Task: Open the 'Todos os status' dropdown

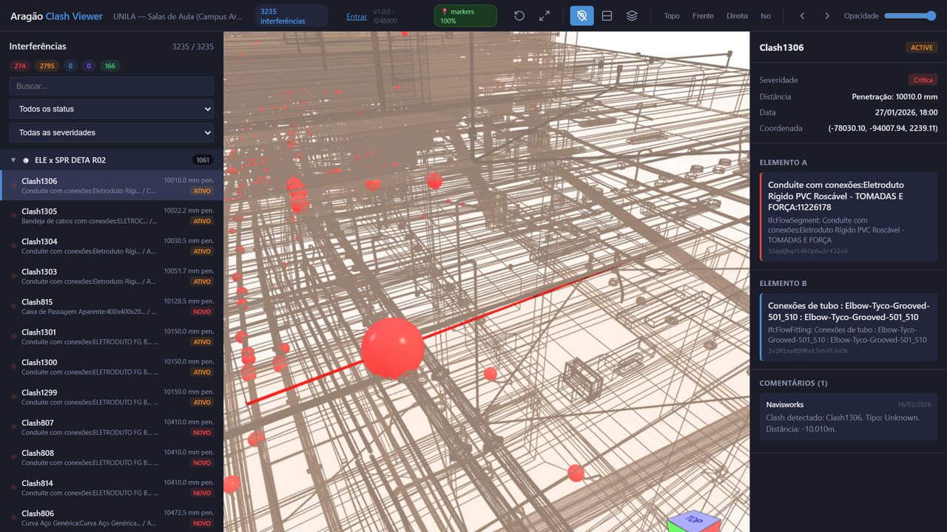Action: point(112,109)
